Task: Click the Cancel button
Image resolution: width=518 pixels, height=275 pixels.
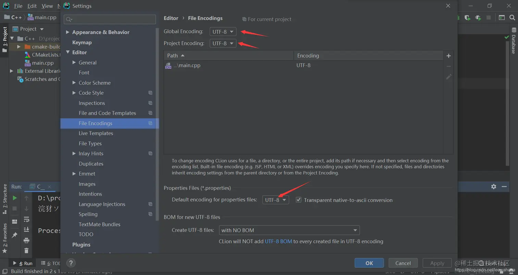Action: pyautogui.click(x=403, y=263)
